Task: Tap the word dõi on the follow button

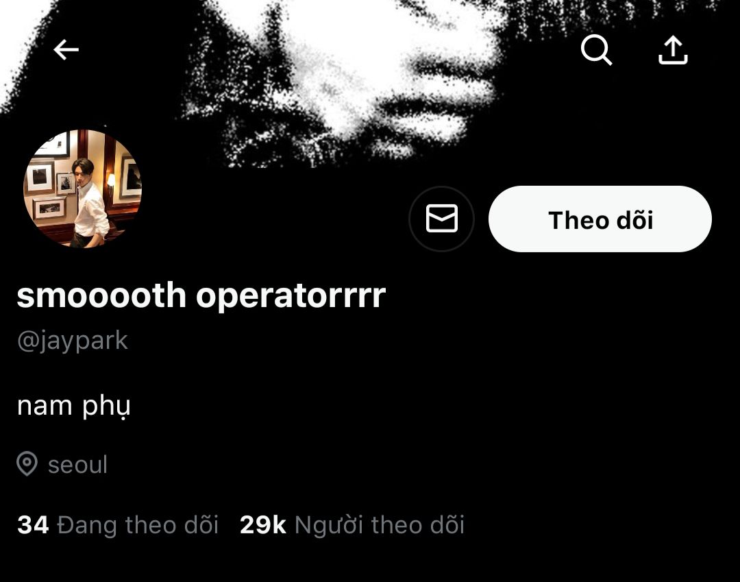Action: [634, 220]
